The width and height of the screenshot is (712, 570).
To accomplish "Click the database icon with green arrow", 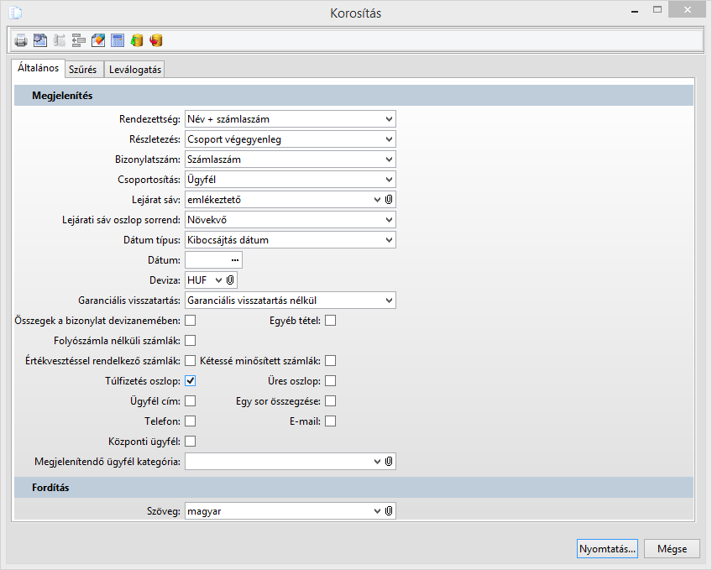I will coord(137,39).
